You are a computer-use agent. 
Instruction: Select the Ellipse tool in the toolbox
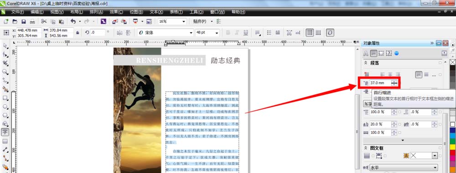5,106
